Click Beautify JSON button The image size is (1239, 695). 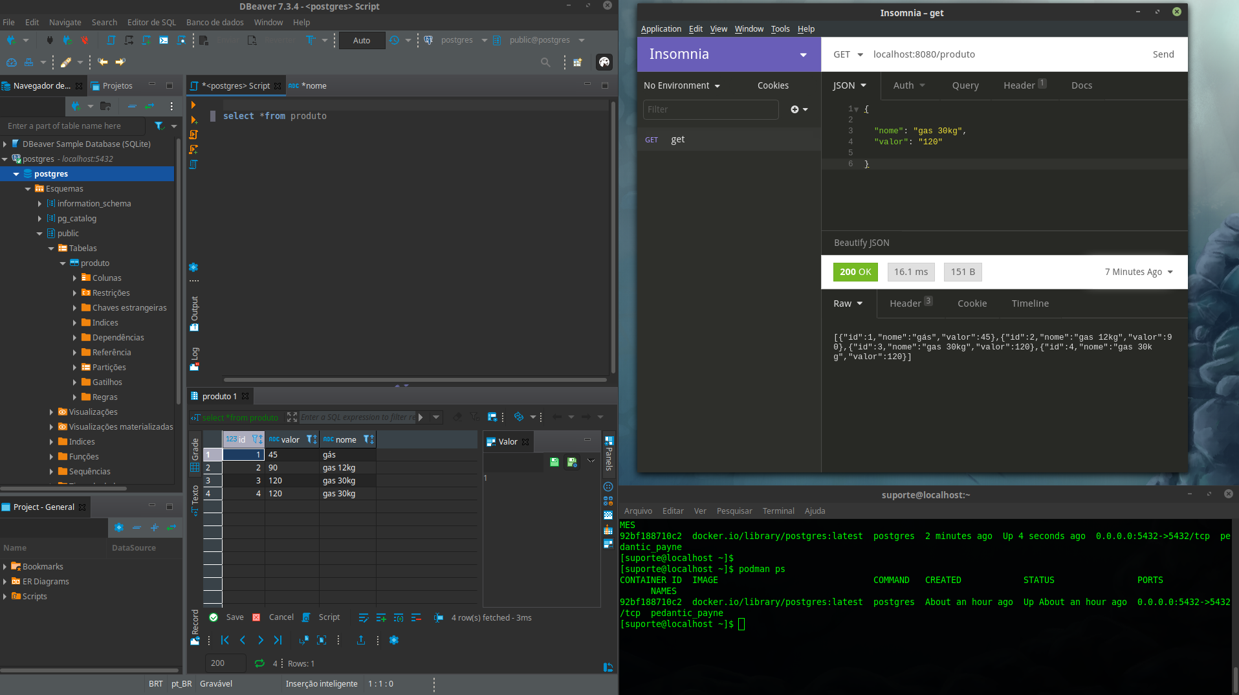pos(861,243)
